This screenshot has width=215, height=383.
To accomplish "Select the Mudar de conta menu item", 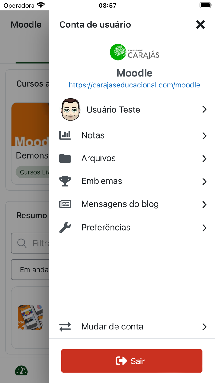I will coord(112,326).
